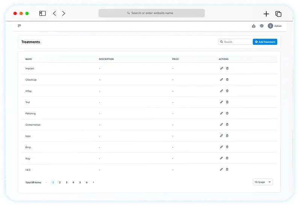Open a new browser tab
The height and width of the screenshot is (206, 299).
click(266, 14)
